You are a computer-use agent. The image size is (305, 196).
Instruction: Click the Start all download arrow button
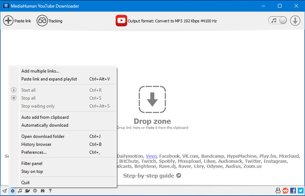pos(295,21)
